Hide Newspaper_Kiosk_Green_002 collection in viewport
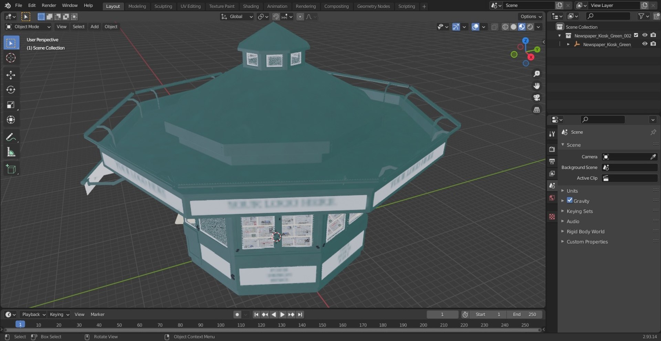 pos(645,35)
